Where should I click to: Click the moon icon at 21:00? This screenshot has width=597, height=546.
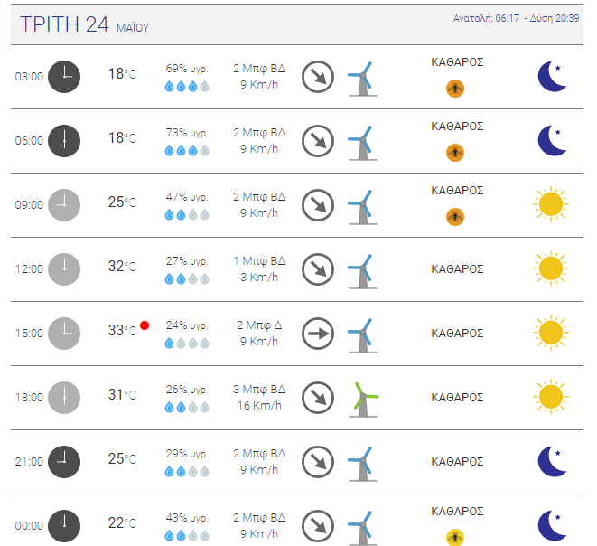pyautogui.click(x=552, y=461)
